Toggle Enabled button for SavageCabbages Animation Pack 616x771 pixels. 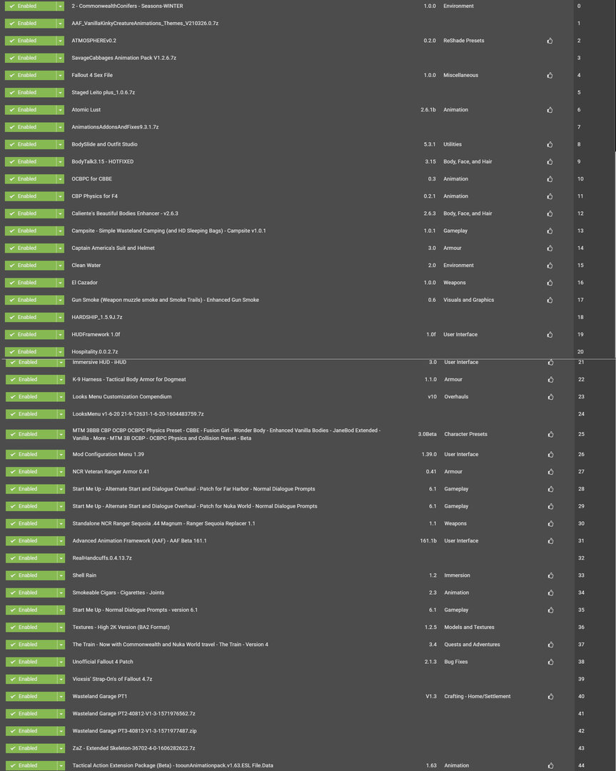click(31, 58)
